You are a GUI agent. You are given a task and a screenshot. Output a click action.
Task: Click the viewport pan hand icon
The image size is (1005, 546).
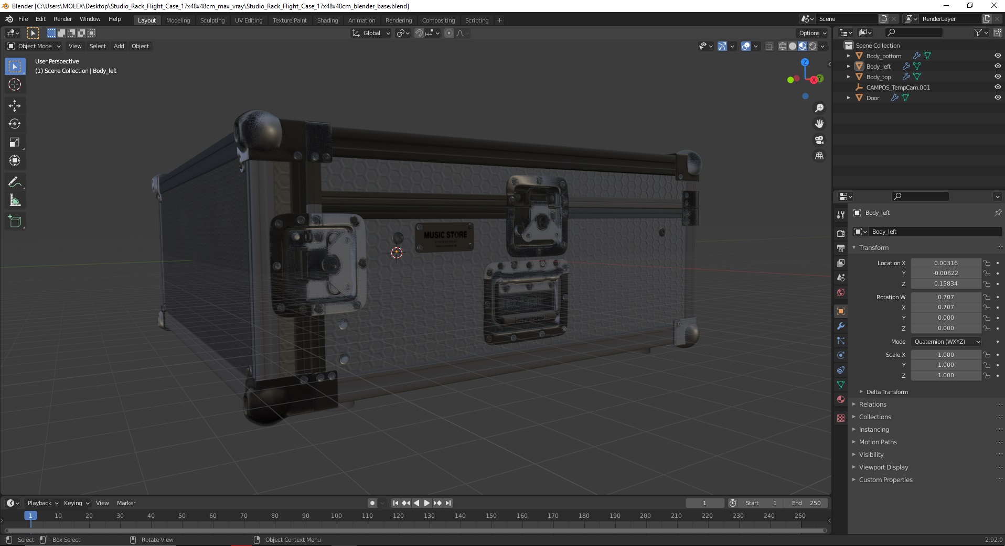click(819, 124)
